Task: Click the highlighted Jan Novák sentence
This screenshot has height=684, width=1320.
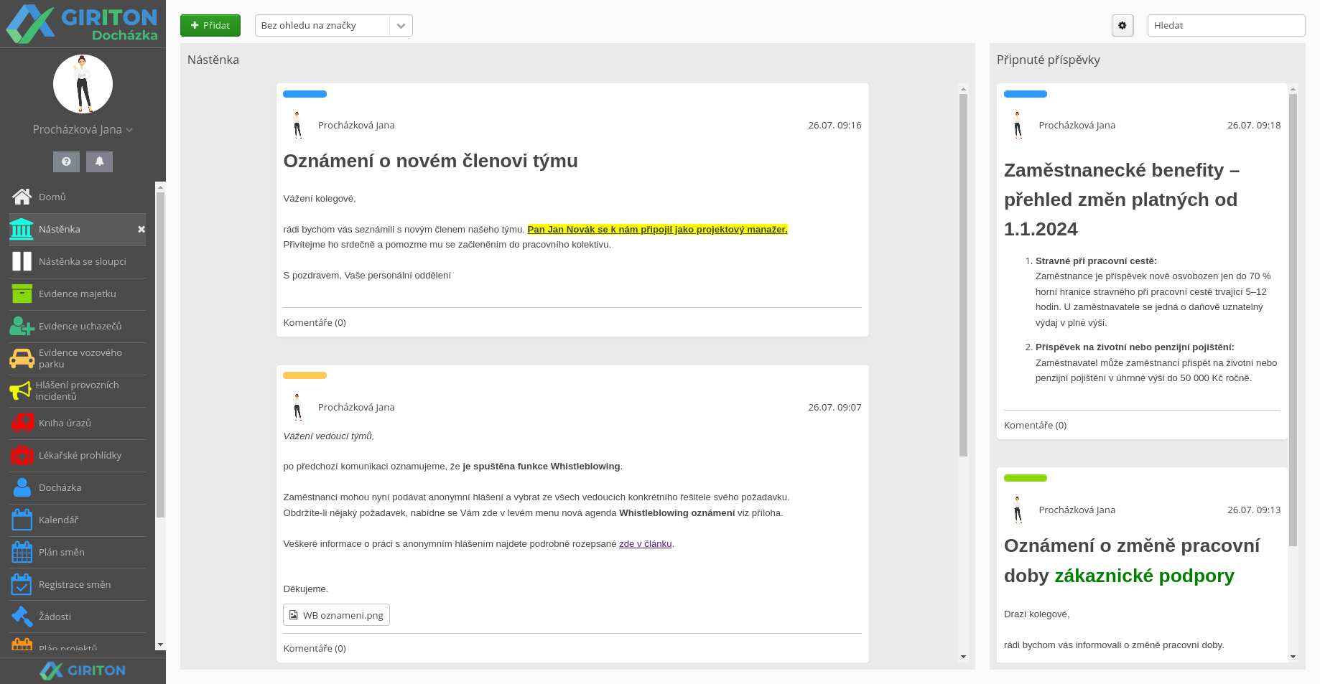Action: [657, 230]
